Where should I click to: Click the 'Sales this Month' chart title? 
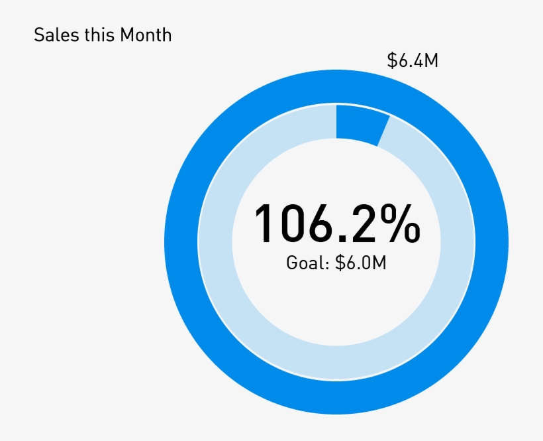[x=103, y=35]
